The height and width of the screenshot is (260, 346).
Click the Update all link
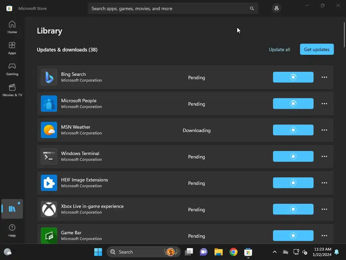coord(279,49)
